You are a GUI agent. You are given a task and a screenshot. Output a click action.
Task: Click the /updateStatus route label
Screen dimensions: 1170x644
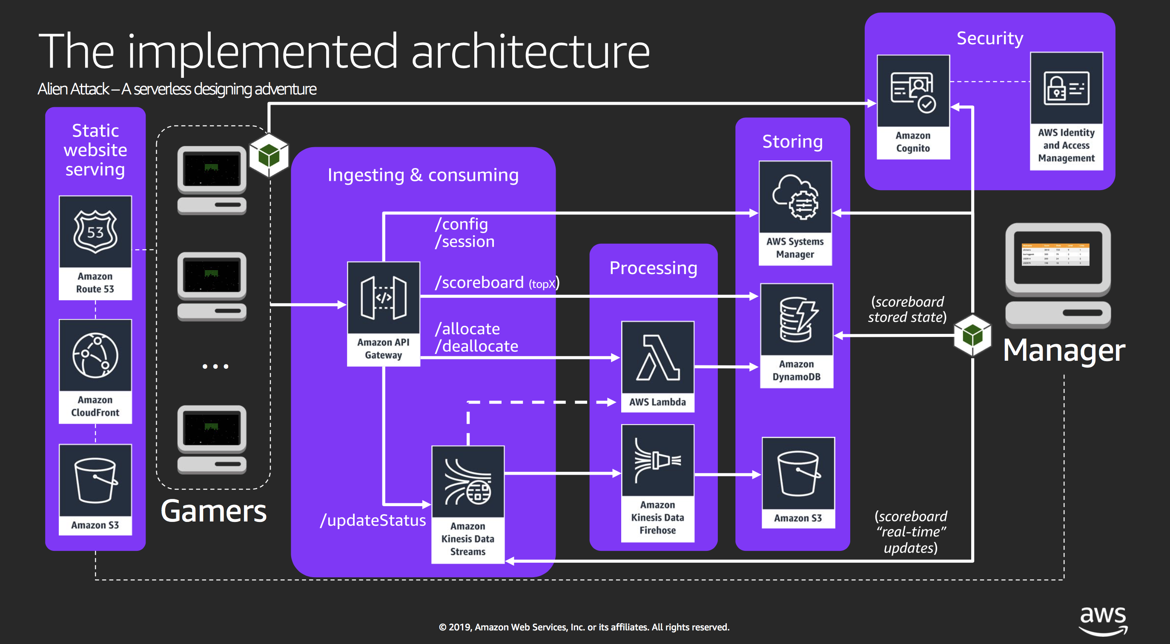point(373,520)
